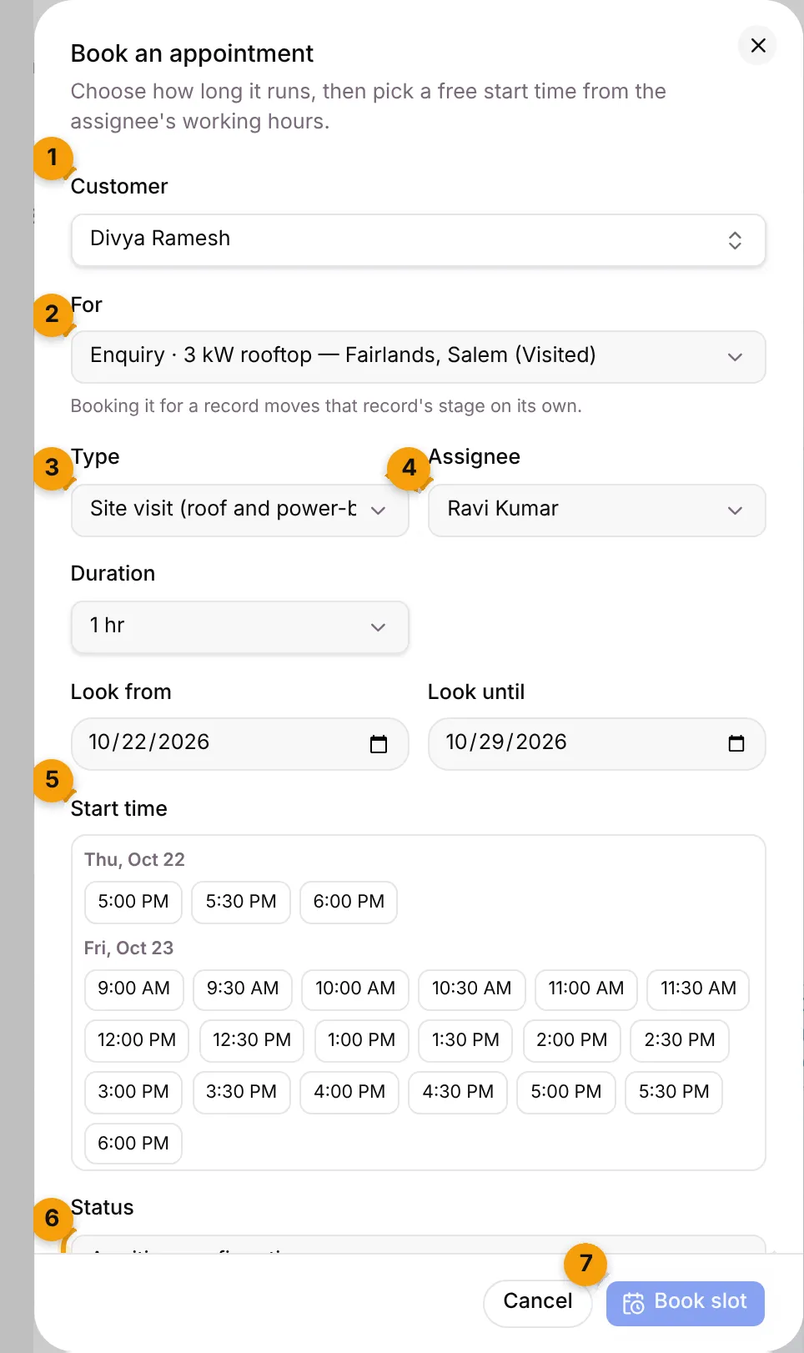Screen dimensions: 804x1353
Task: Pick the 9:00 AM slot on Friday
Action: pos(133,989)
